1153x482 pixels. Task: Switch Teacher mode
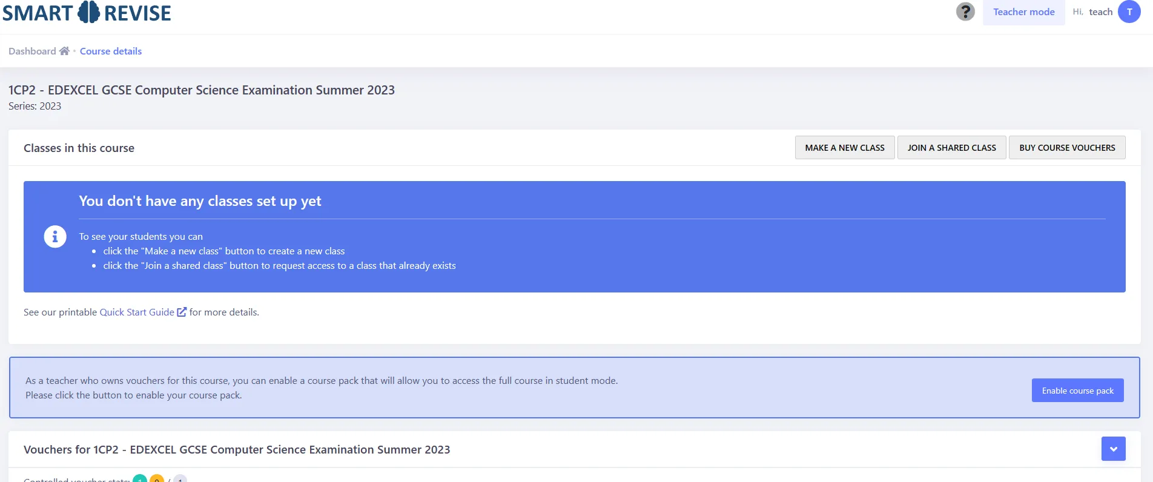click(x=1023, y=12)
